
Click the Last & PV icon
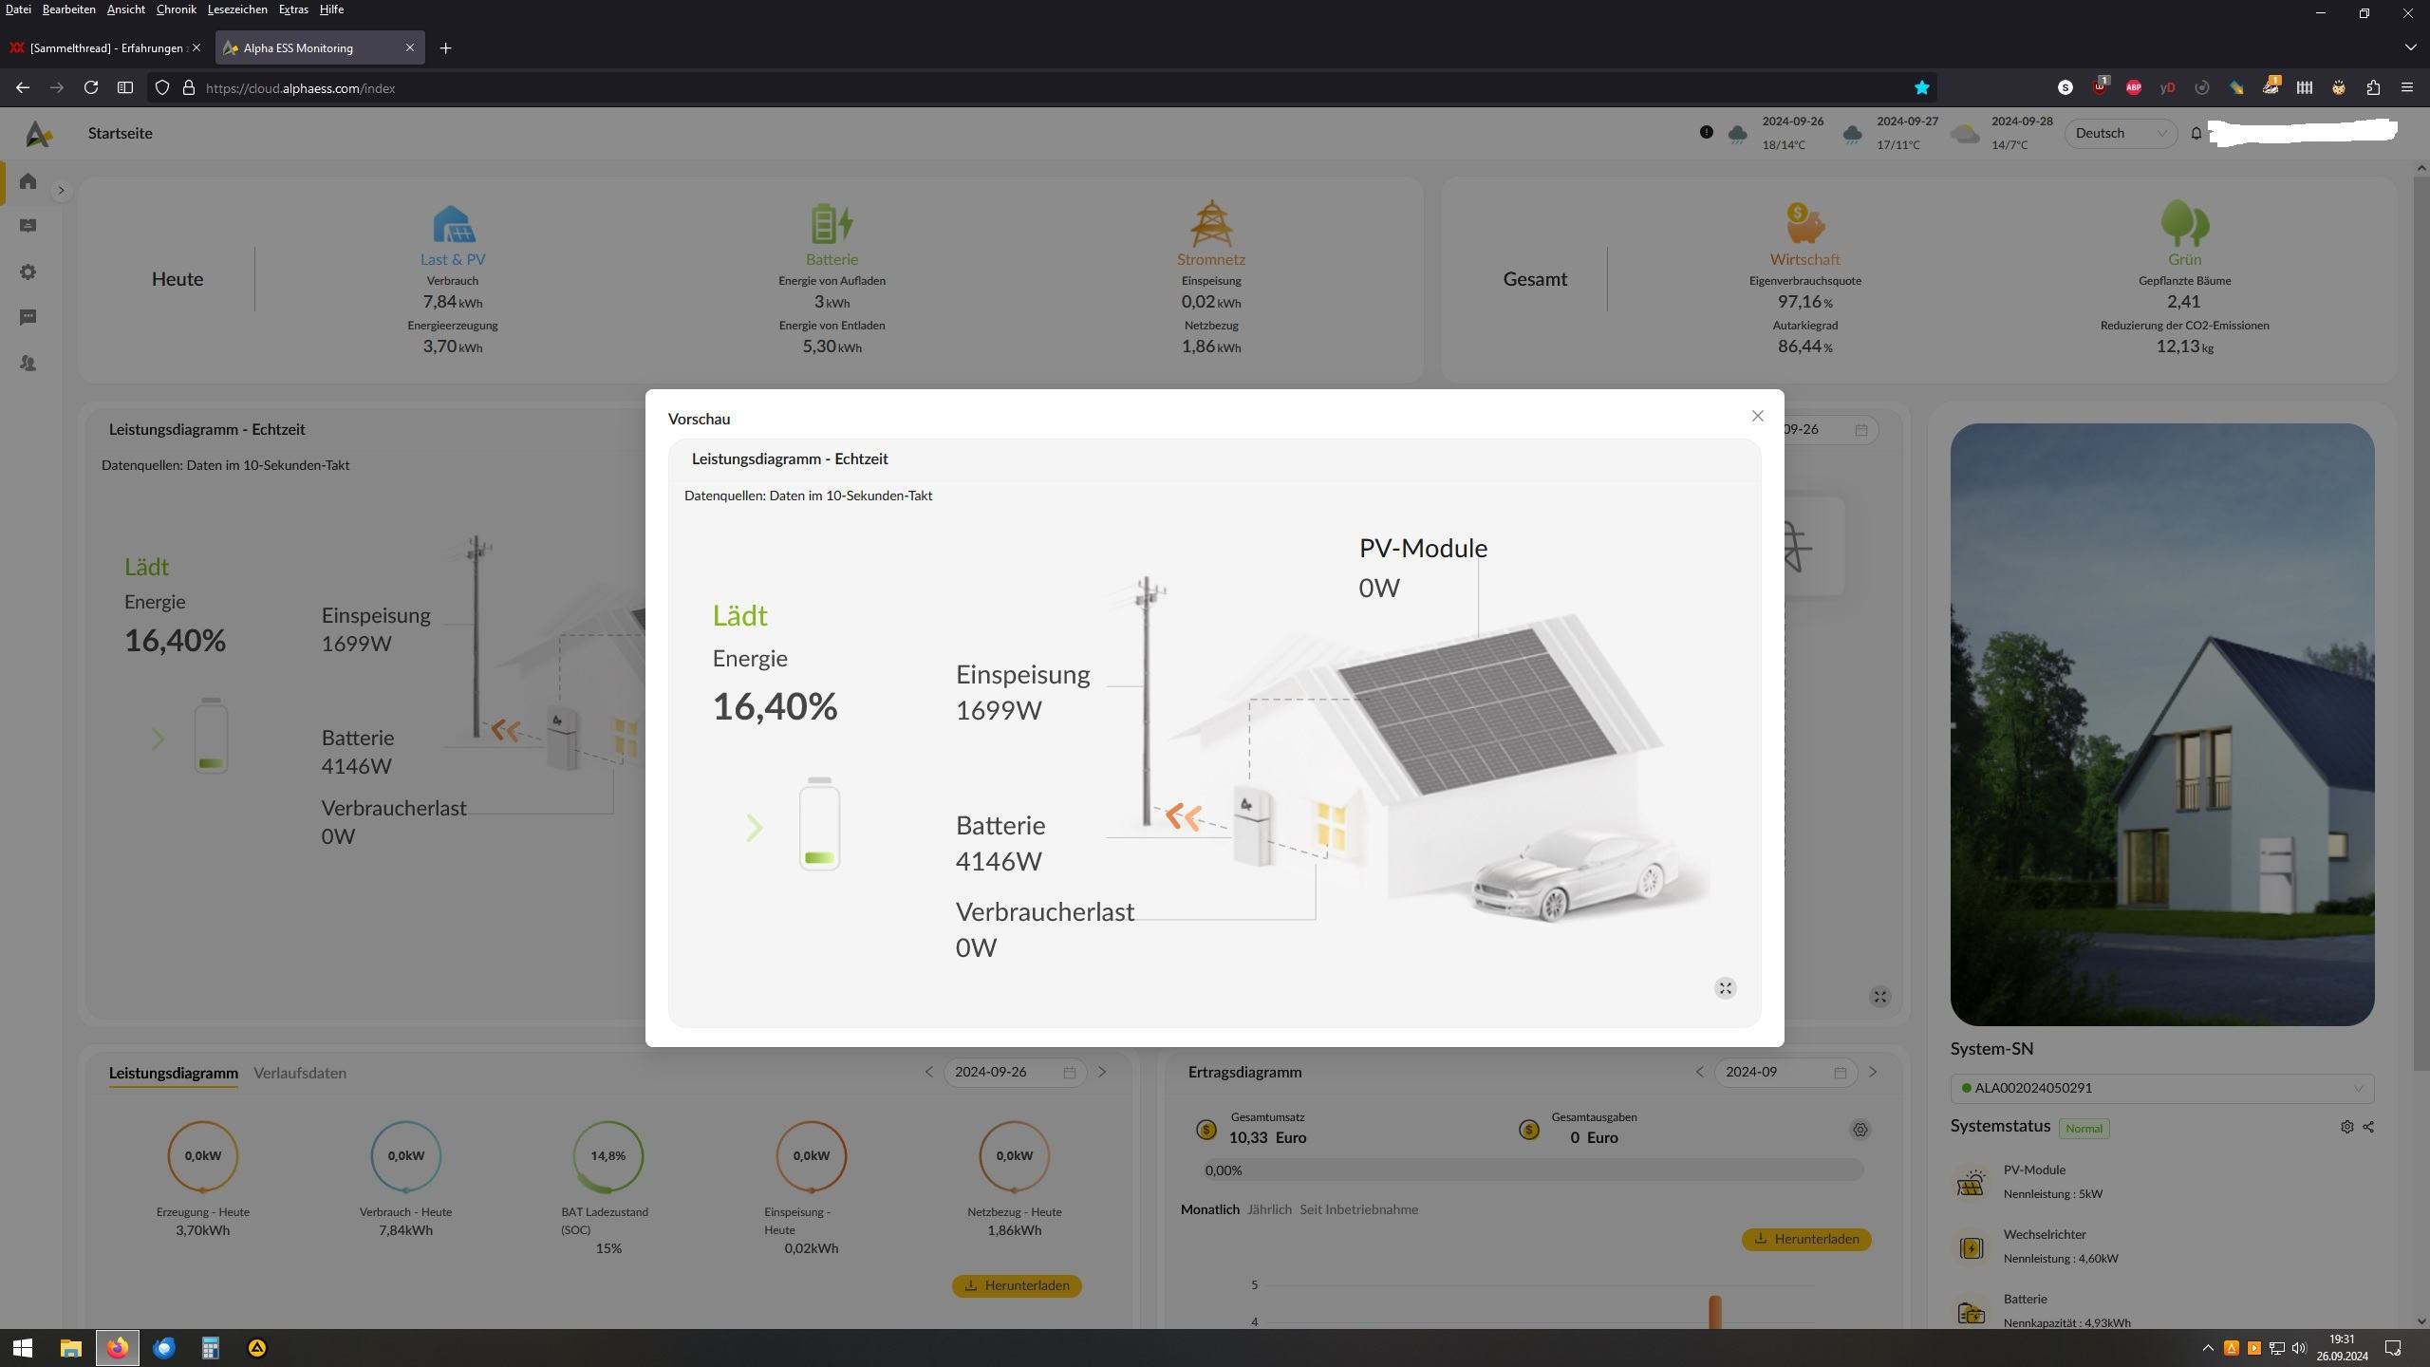(453, 224)
